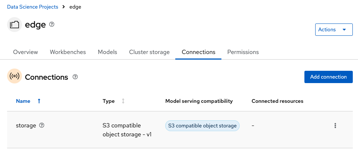The width and height of the screenshot is (358, 152).
Task: Click help icon next to edge title
Action: point(52,25)
